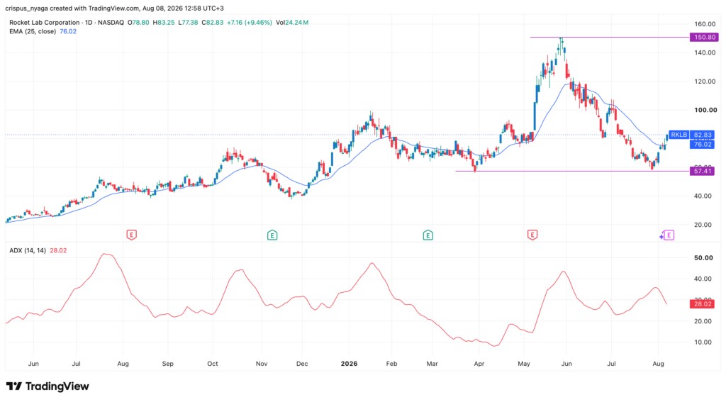Click the blue 76.02 EMA axis label

[x=702, y=145]
